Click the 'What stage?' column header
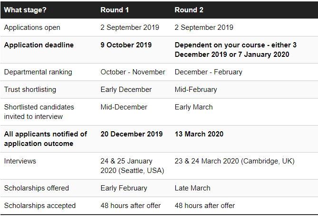 25,10
